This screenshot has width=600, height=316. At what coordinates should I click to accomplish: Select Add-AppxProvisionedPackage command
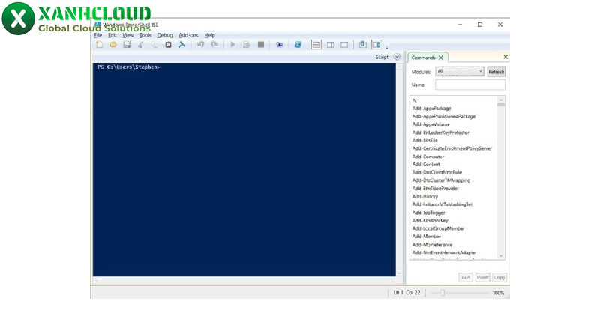click(444, 117)
